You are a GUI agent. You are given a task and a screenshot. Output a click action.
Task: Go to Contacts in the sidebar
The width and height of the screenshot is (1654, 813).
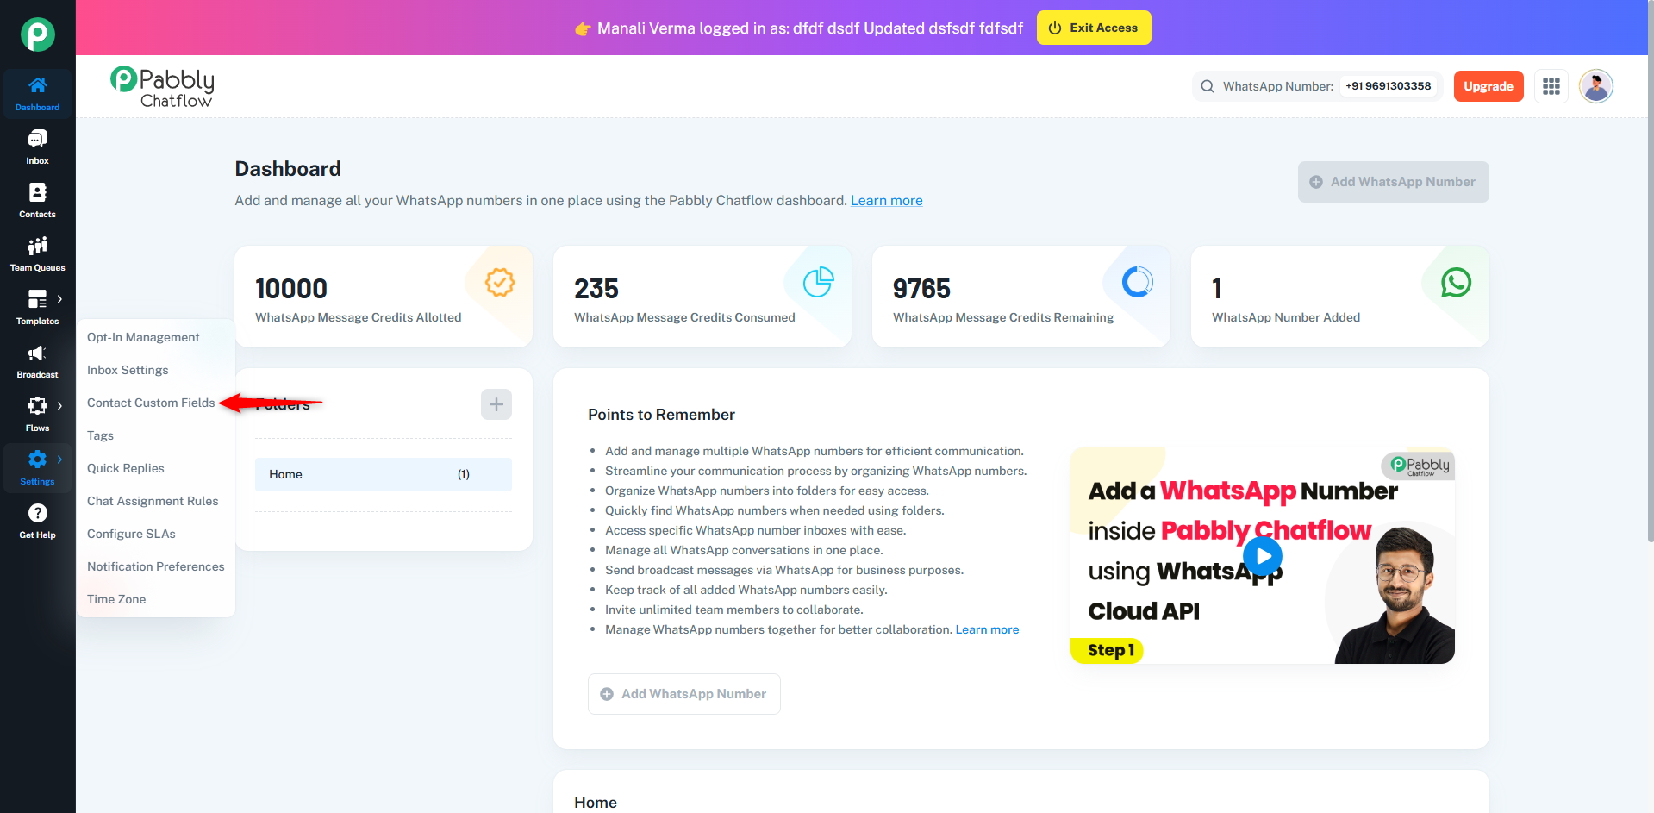tap(37, 193)
